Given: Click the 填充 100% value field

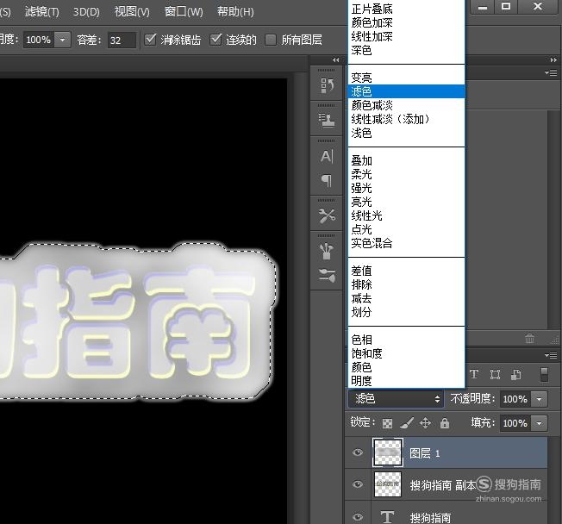Looking at the screenshot, I should tap(515, 423).
